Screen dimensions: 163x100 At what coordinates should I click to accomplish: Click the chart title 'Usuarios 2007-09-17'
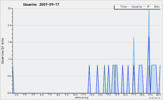[41, 4]
